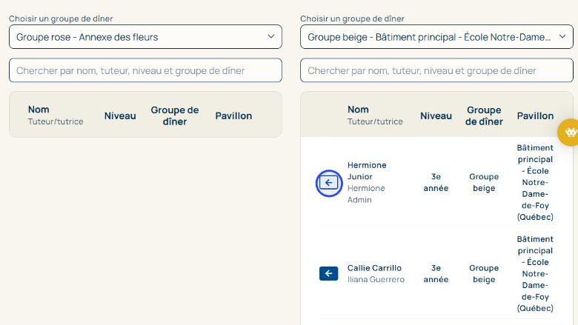Click Groupe de dîner header in right table
Screen dimensions: 578x325
(484, 115)
